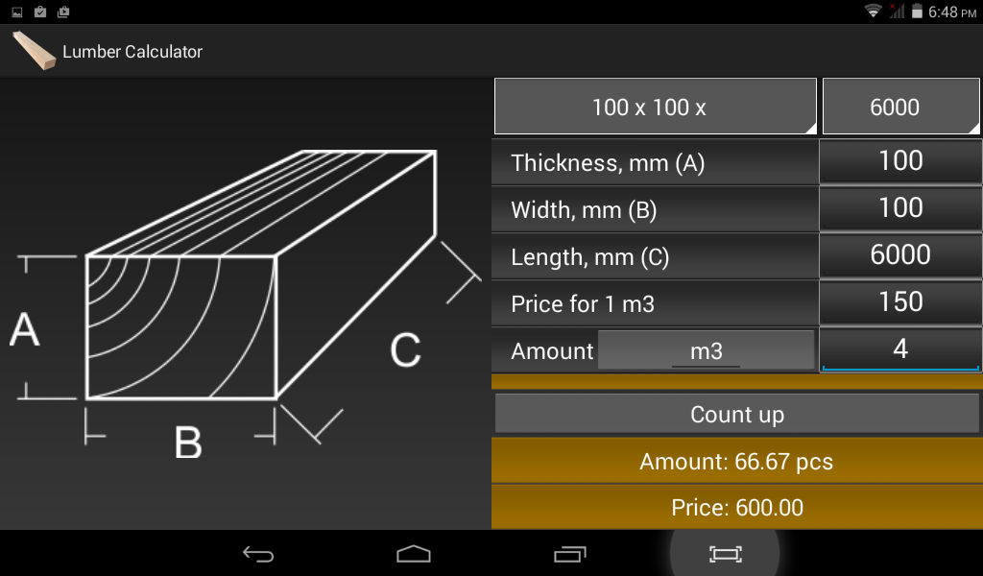
Task: Edit the Price for 1 m3 field
Action: tap(899, 301)
